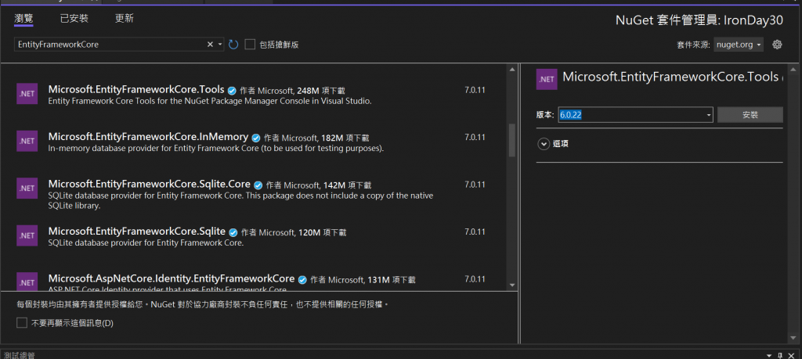
Task: Select Microsoft.EntityFrameworkCore.Sqlite.Core package name
Action: tap(150, 184)
